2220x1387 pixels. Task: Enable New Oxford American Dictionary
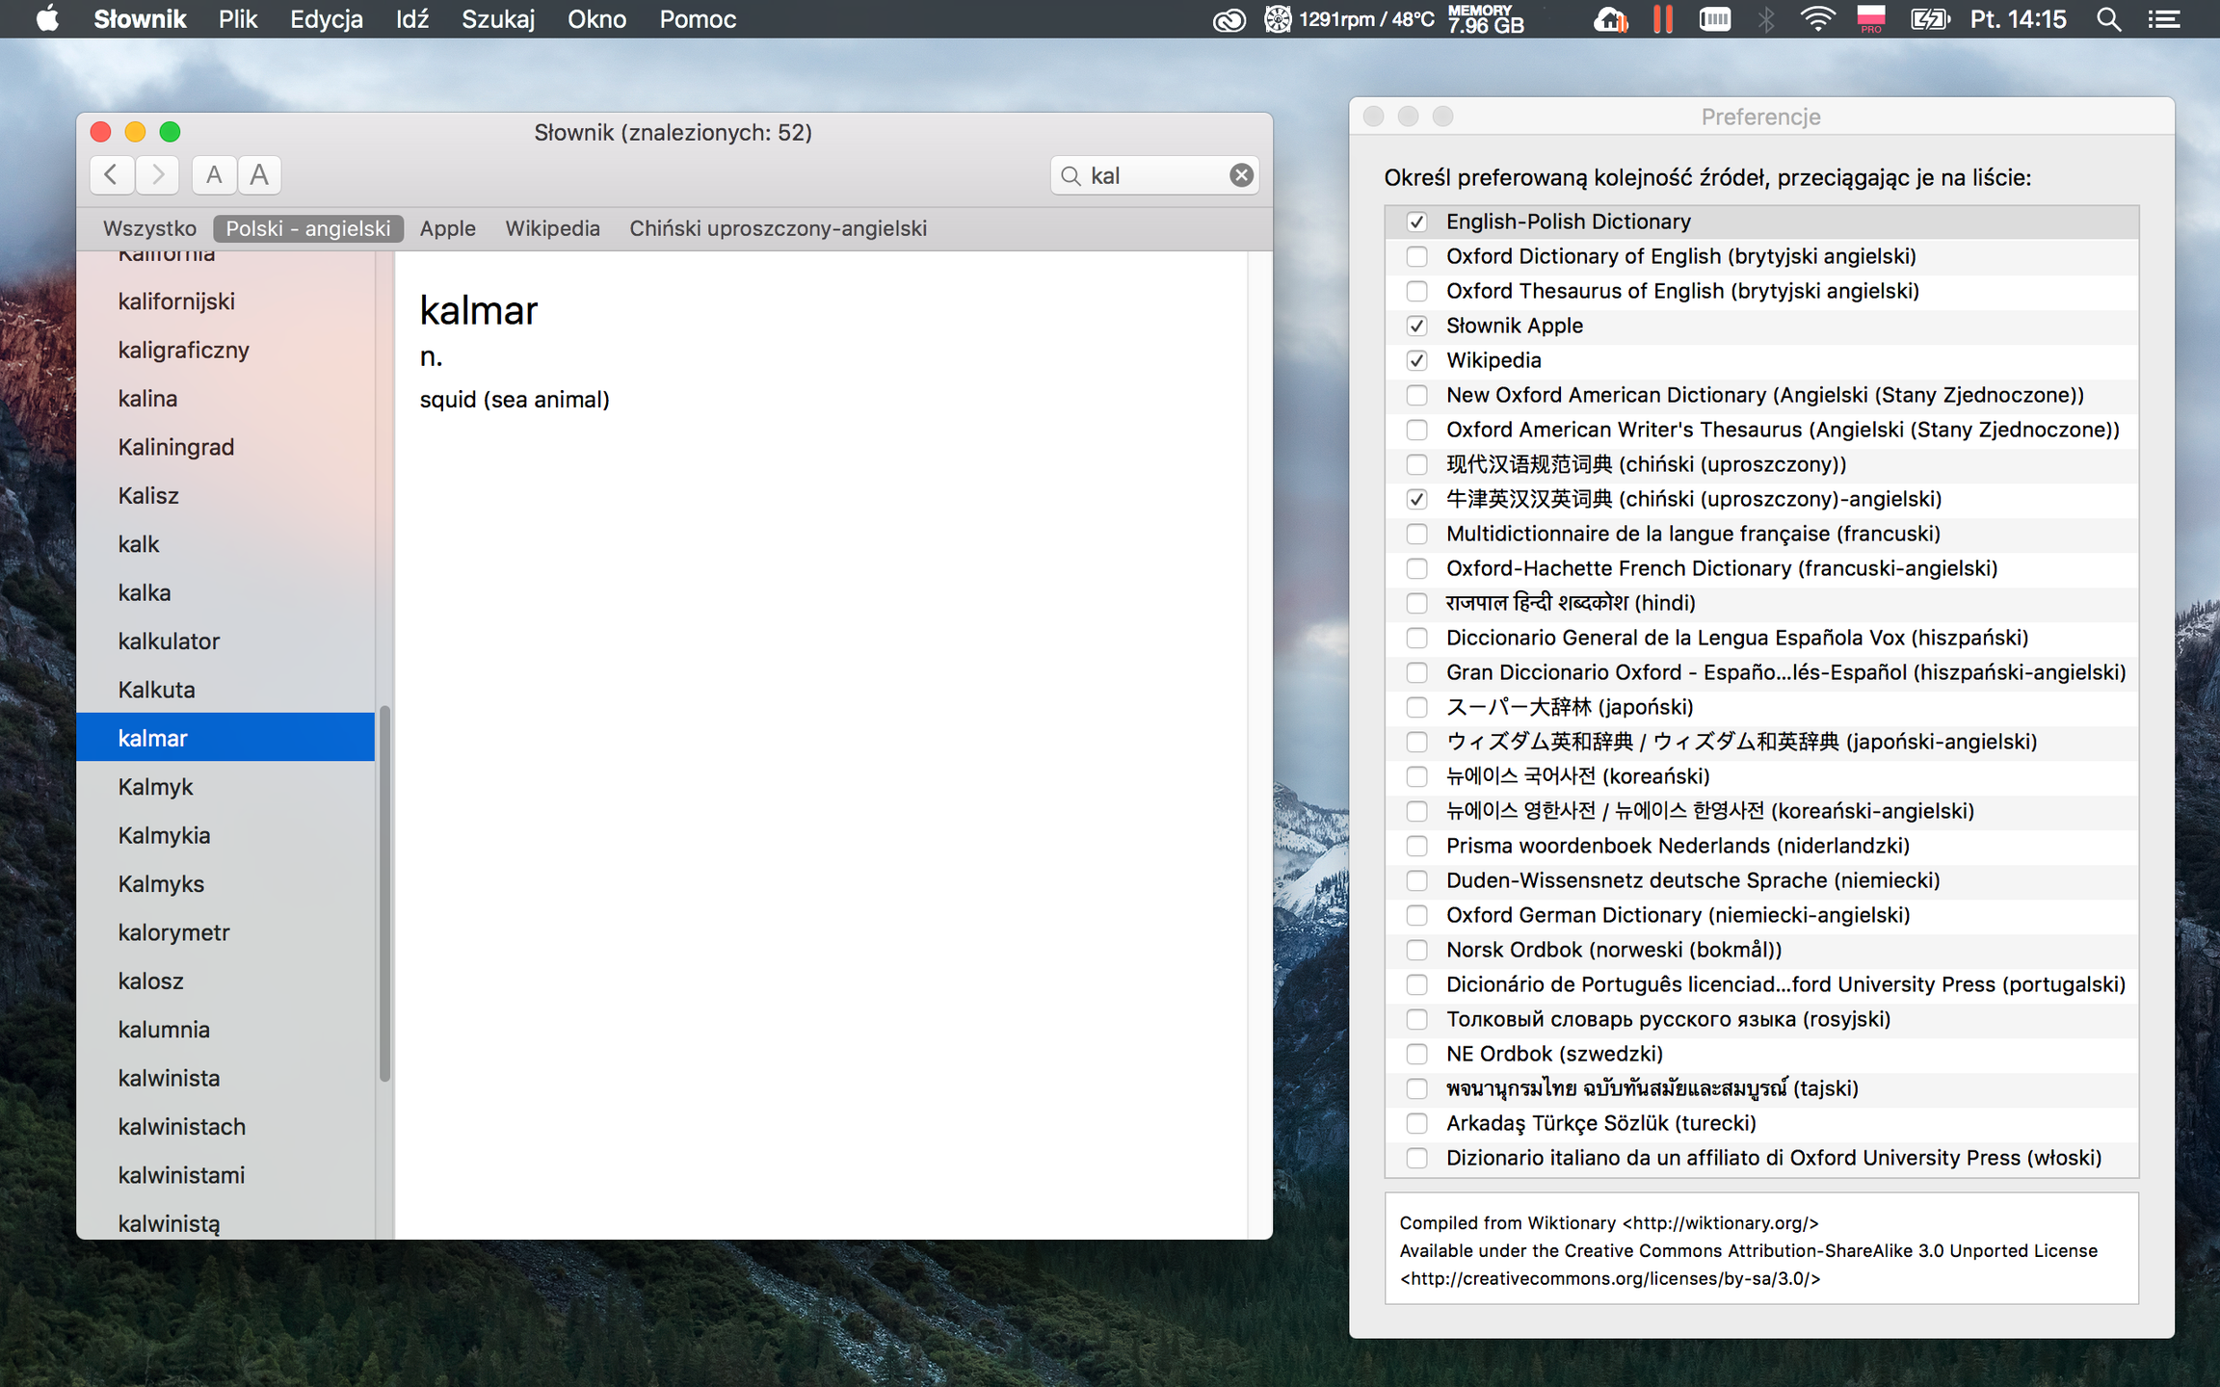1416,395
